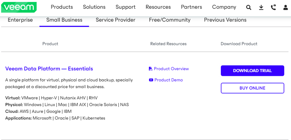Click the Virtual: label
The image size is (291, 140).
[13, 98]
